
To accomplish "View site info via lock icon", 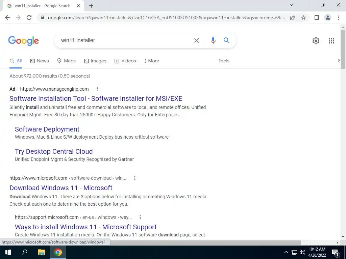I will (x=43, y=18).
